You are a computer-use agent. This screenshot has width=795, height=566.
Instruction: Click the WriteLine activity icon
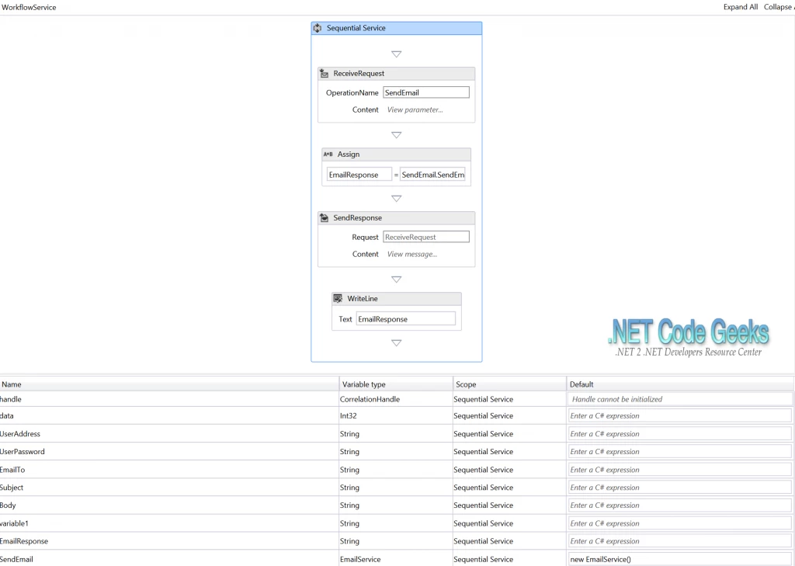pos(337,297)
